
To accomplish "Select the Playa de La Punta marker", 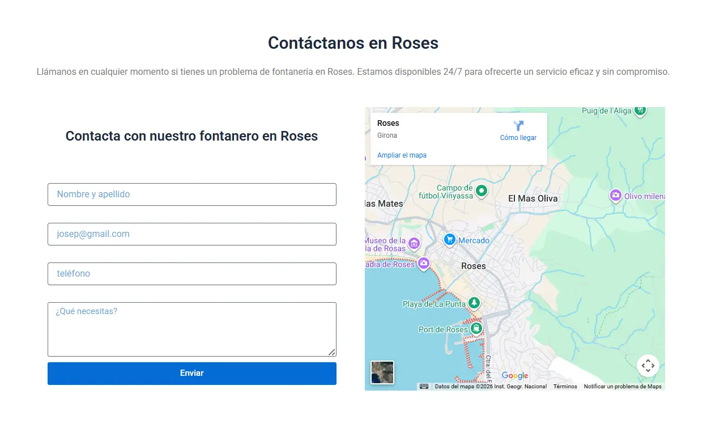I will tap(474, 303).
